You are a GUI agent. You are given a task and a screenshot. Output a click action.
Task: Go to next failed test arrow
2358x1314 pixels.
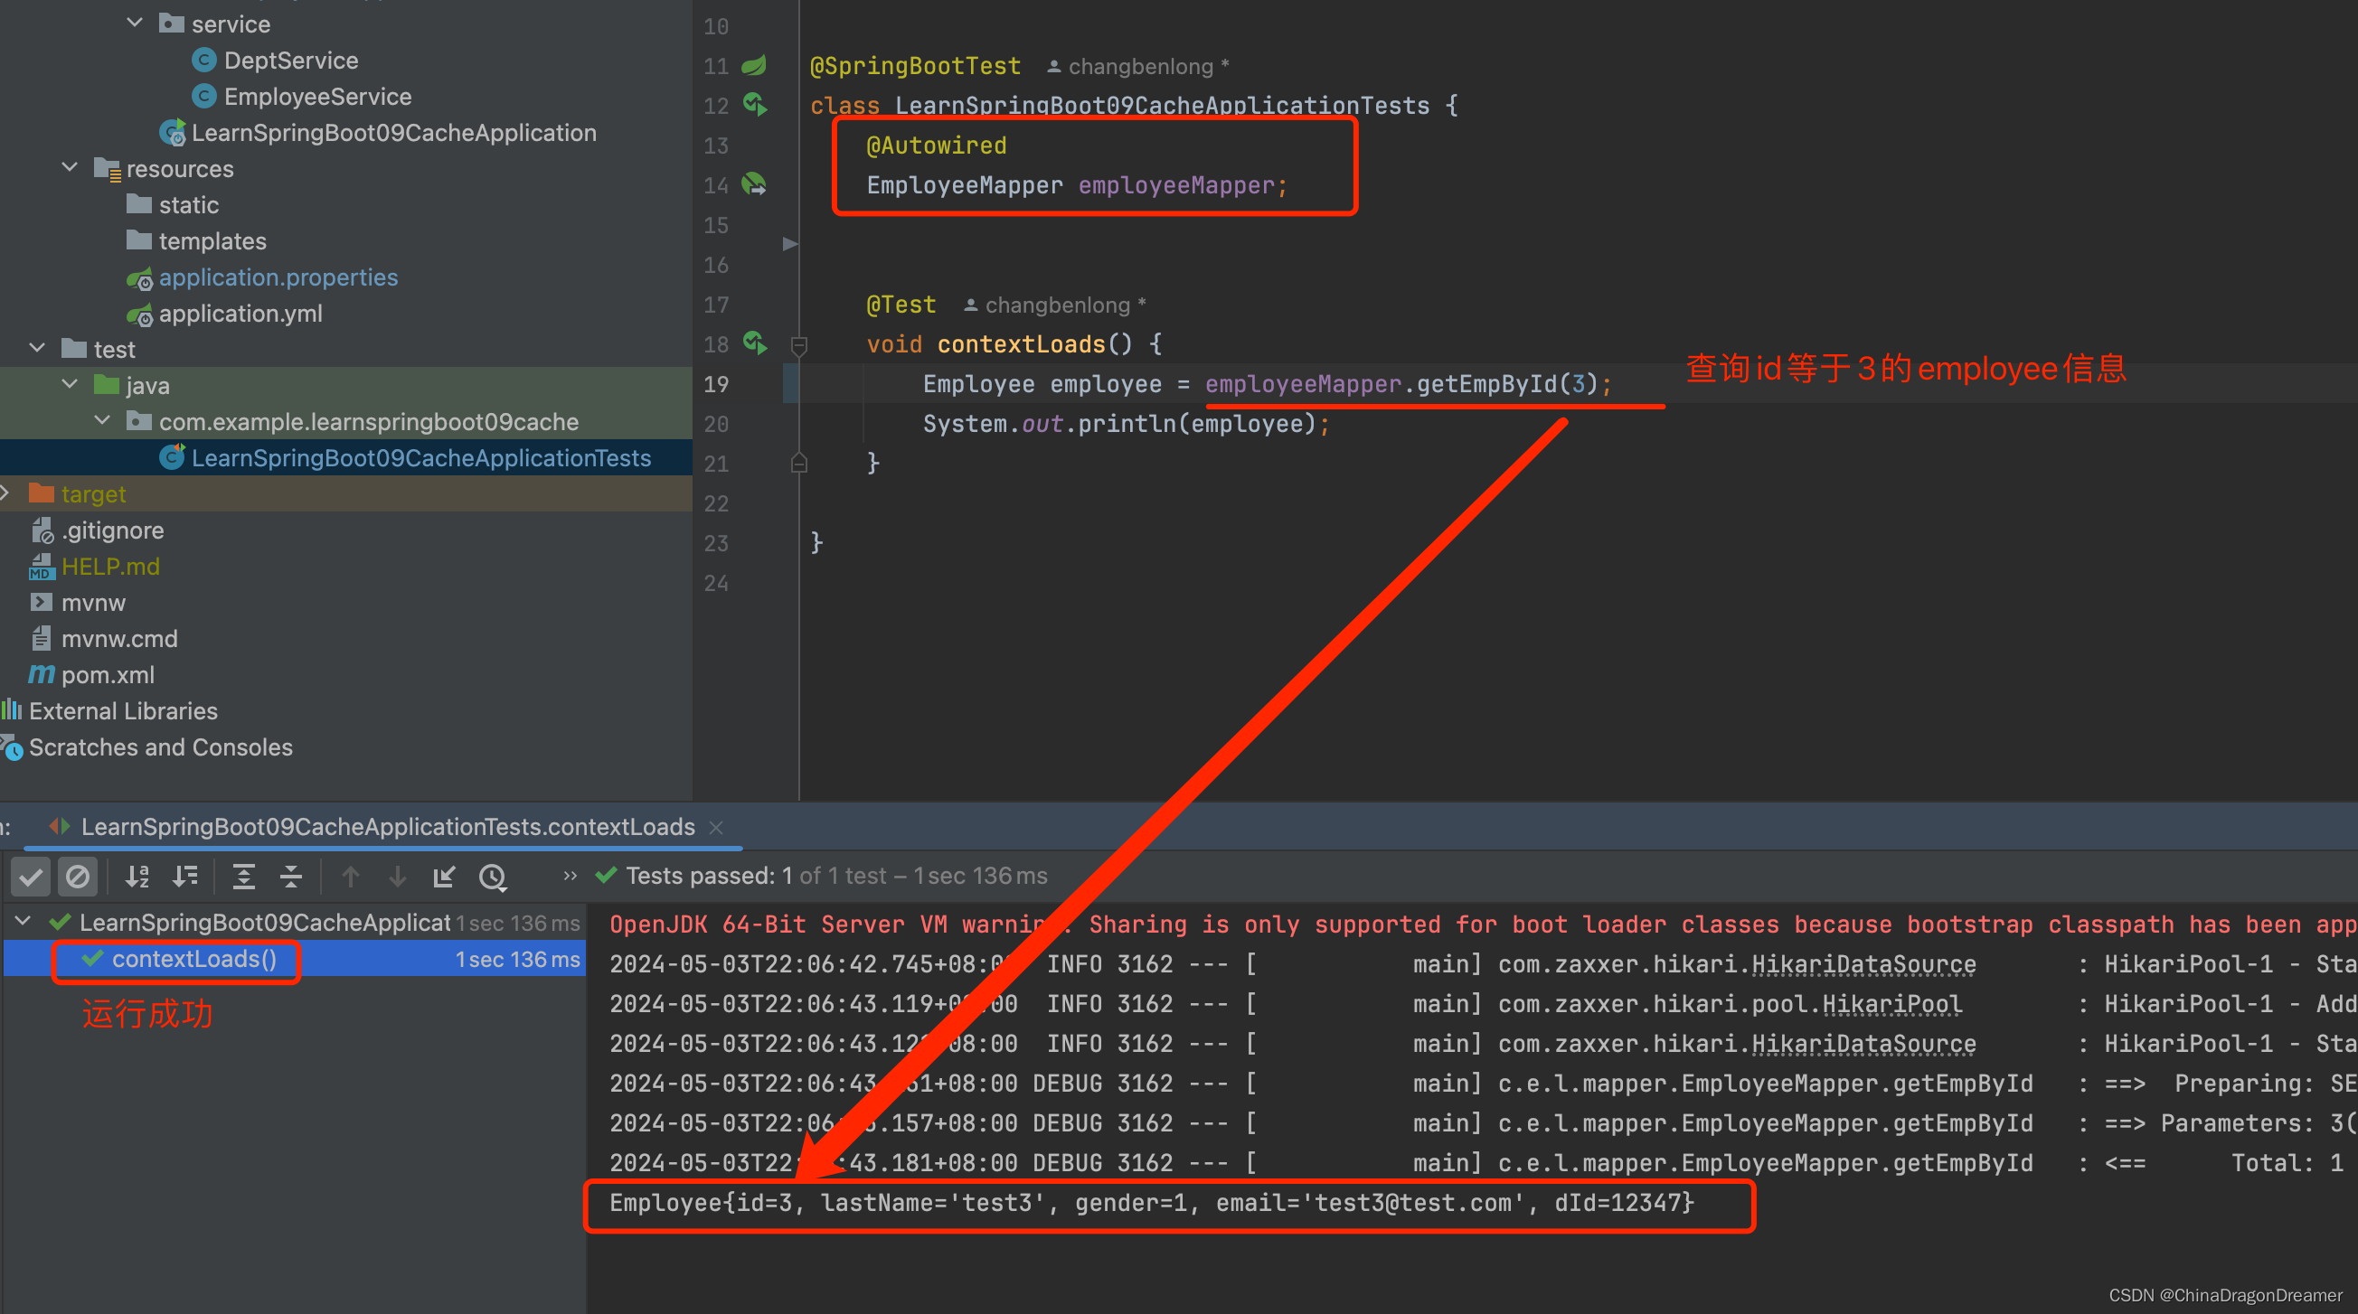[397, 877]
